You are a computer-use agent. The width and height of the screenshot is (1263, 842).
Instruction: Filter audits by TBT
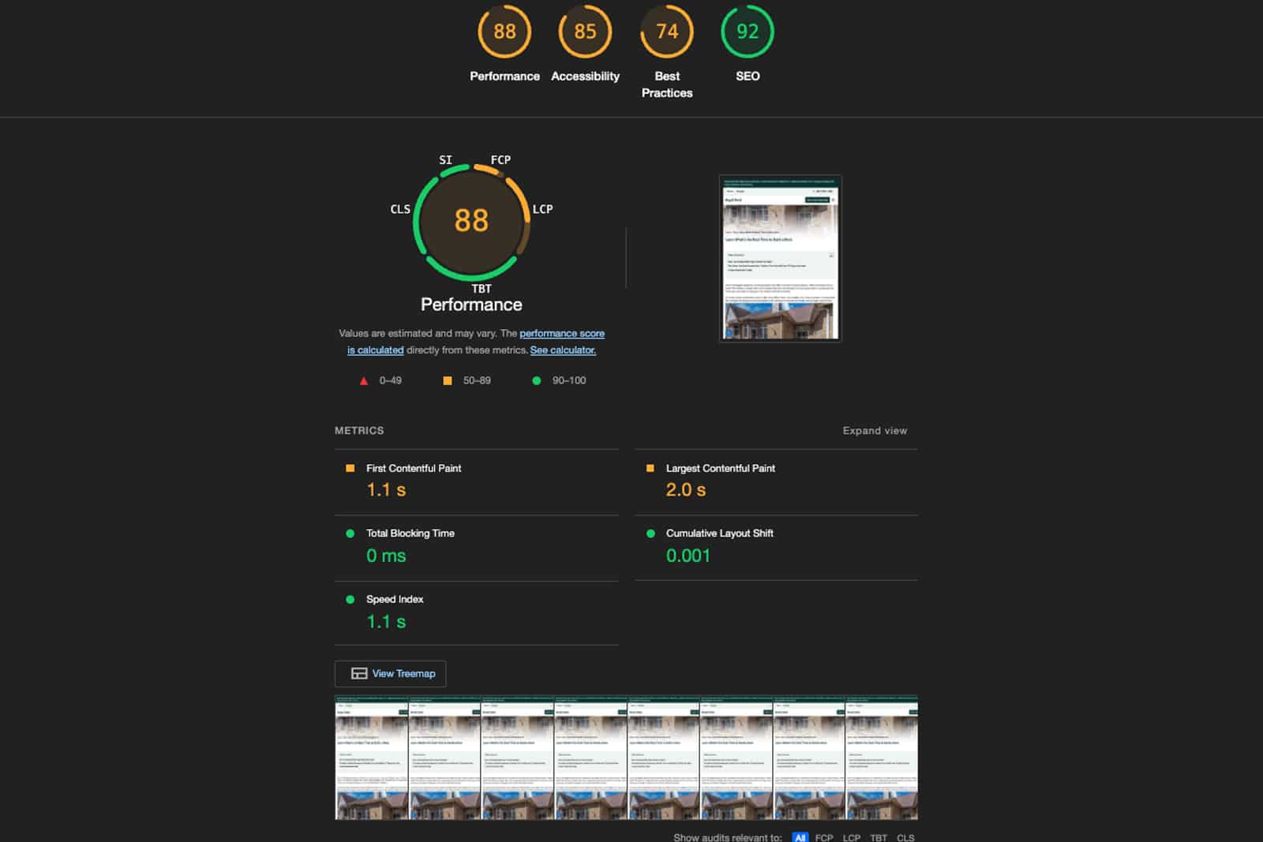[x=879, y=837]
